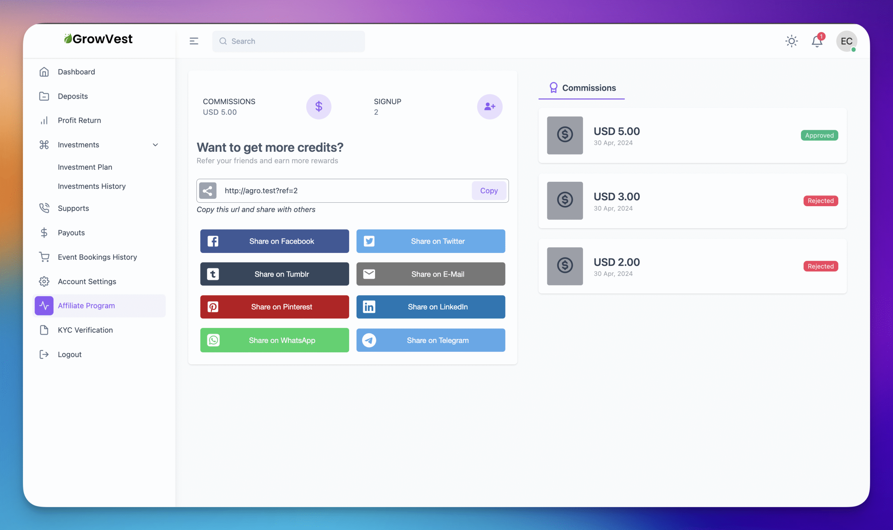This screenshot has height=530, width=893.
Task: Expand the Investments submenu chevron
Action: pos(155,145)
